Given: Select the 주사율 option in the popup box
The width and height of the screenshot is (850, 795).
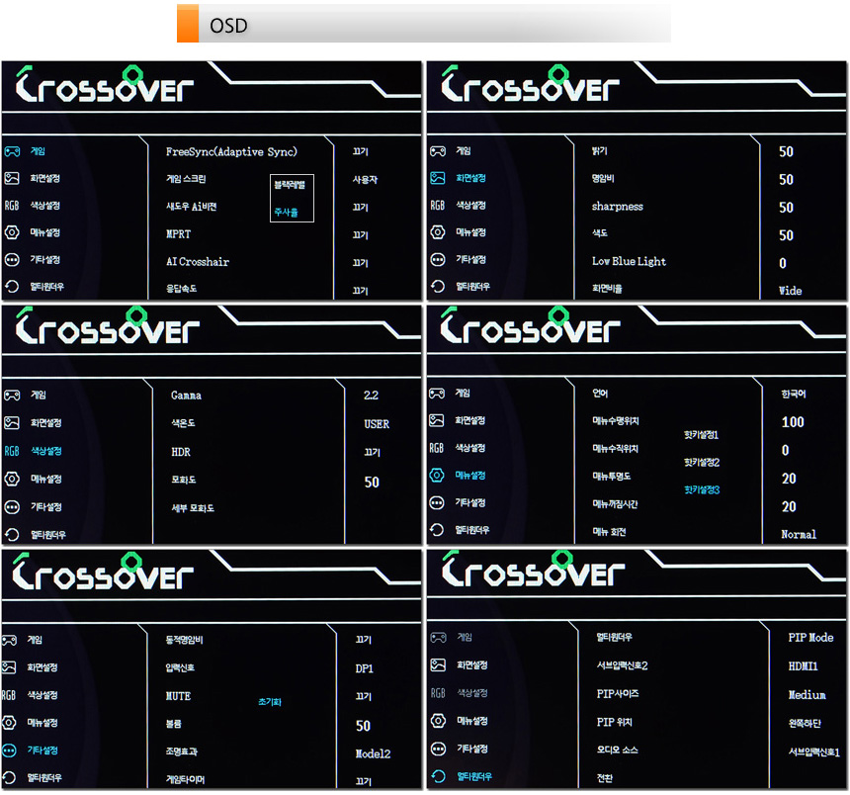Looking at the screenshot, I should [286, 212].
